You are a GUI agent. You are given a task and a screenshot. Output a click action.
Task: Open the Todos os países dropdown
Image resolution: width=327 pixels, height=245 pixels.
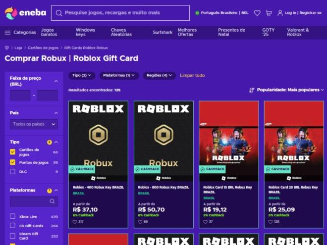34,124
